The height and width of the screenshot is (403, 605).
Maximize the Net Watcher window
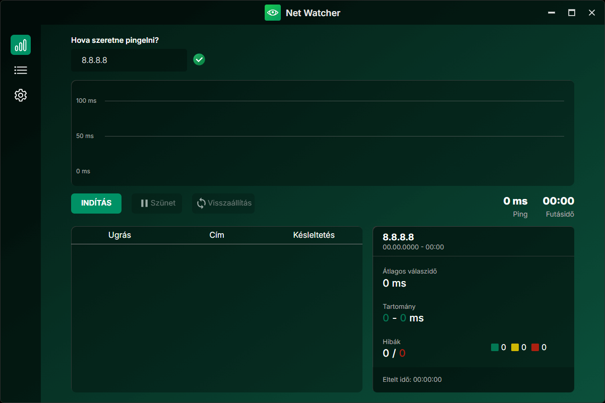(x=572, y=13)
